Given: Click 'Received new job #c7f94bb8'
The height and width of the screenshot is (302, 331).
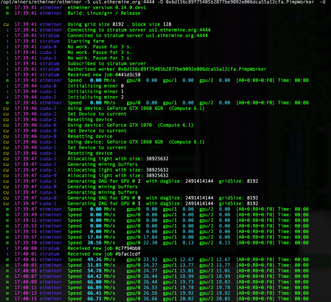Looking at the screenshot, I should pos(104,248).
